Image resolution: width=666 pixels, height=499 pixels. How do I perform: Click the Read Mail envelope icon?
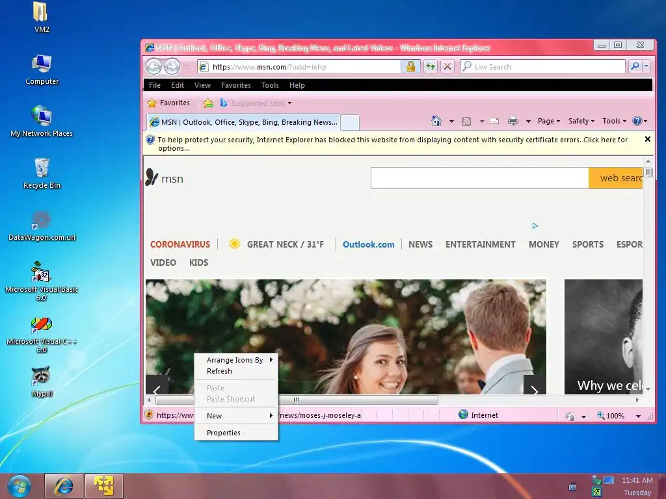click(x=494, y=121)
